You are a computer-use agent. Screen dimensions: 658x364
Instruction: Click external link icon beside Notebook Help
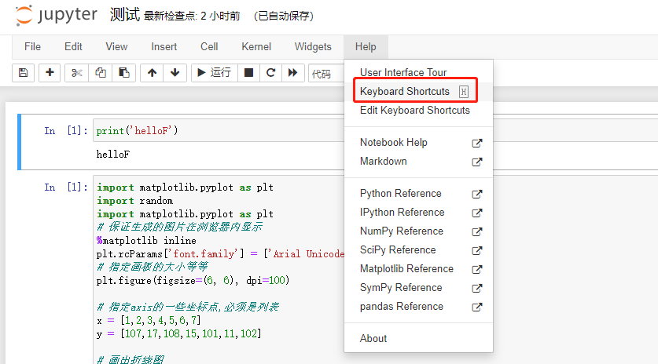coord(476,144)
